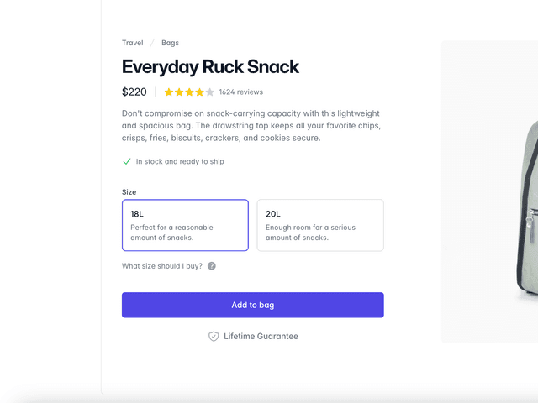Image resolution: width=538 pixels, height=403 pixels.
Task: Click the Lifetime Guarantee shield icon
Action: (214, 336)
